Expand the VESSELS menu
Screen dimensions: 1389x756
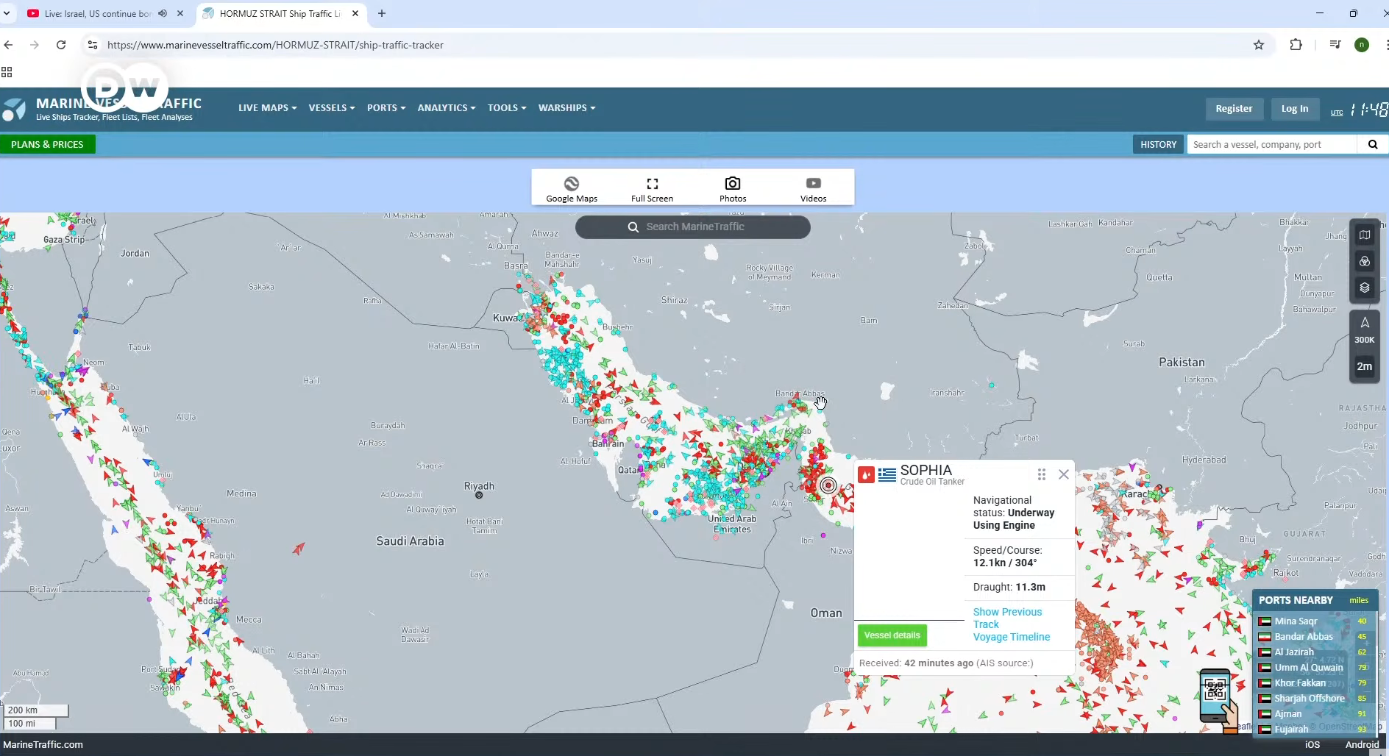pos(332,107)
